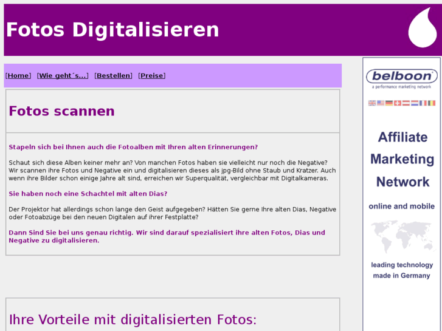442x331 pixels.
Task: Click the world map graphic in ad
Action: point(402,236)
